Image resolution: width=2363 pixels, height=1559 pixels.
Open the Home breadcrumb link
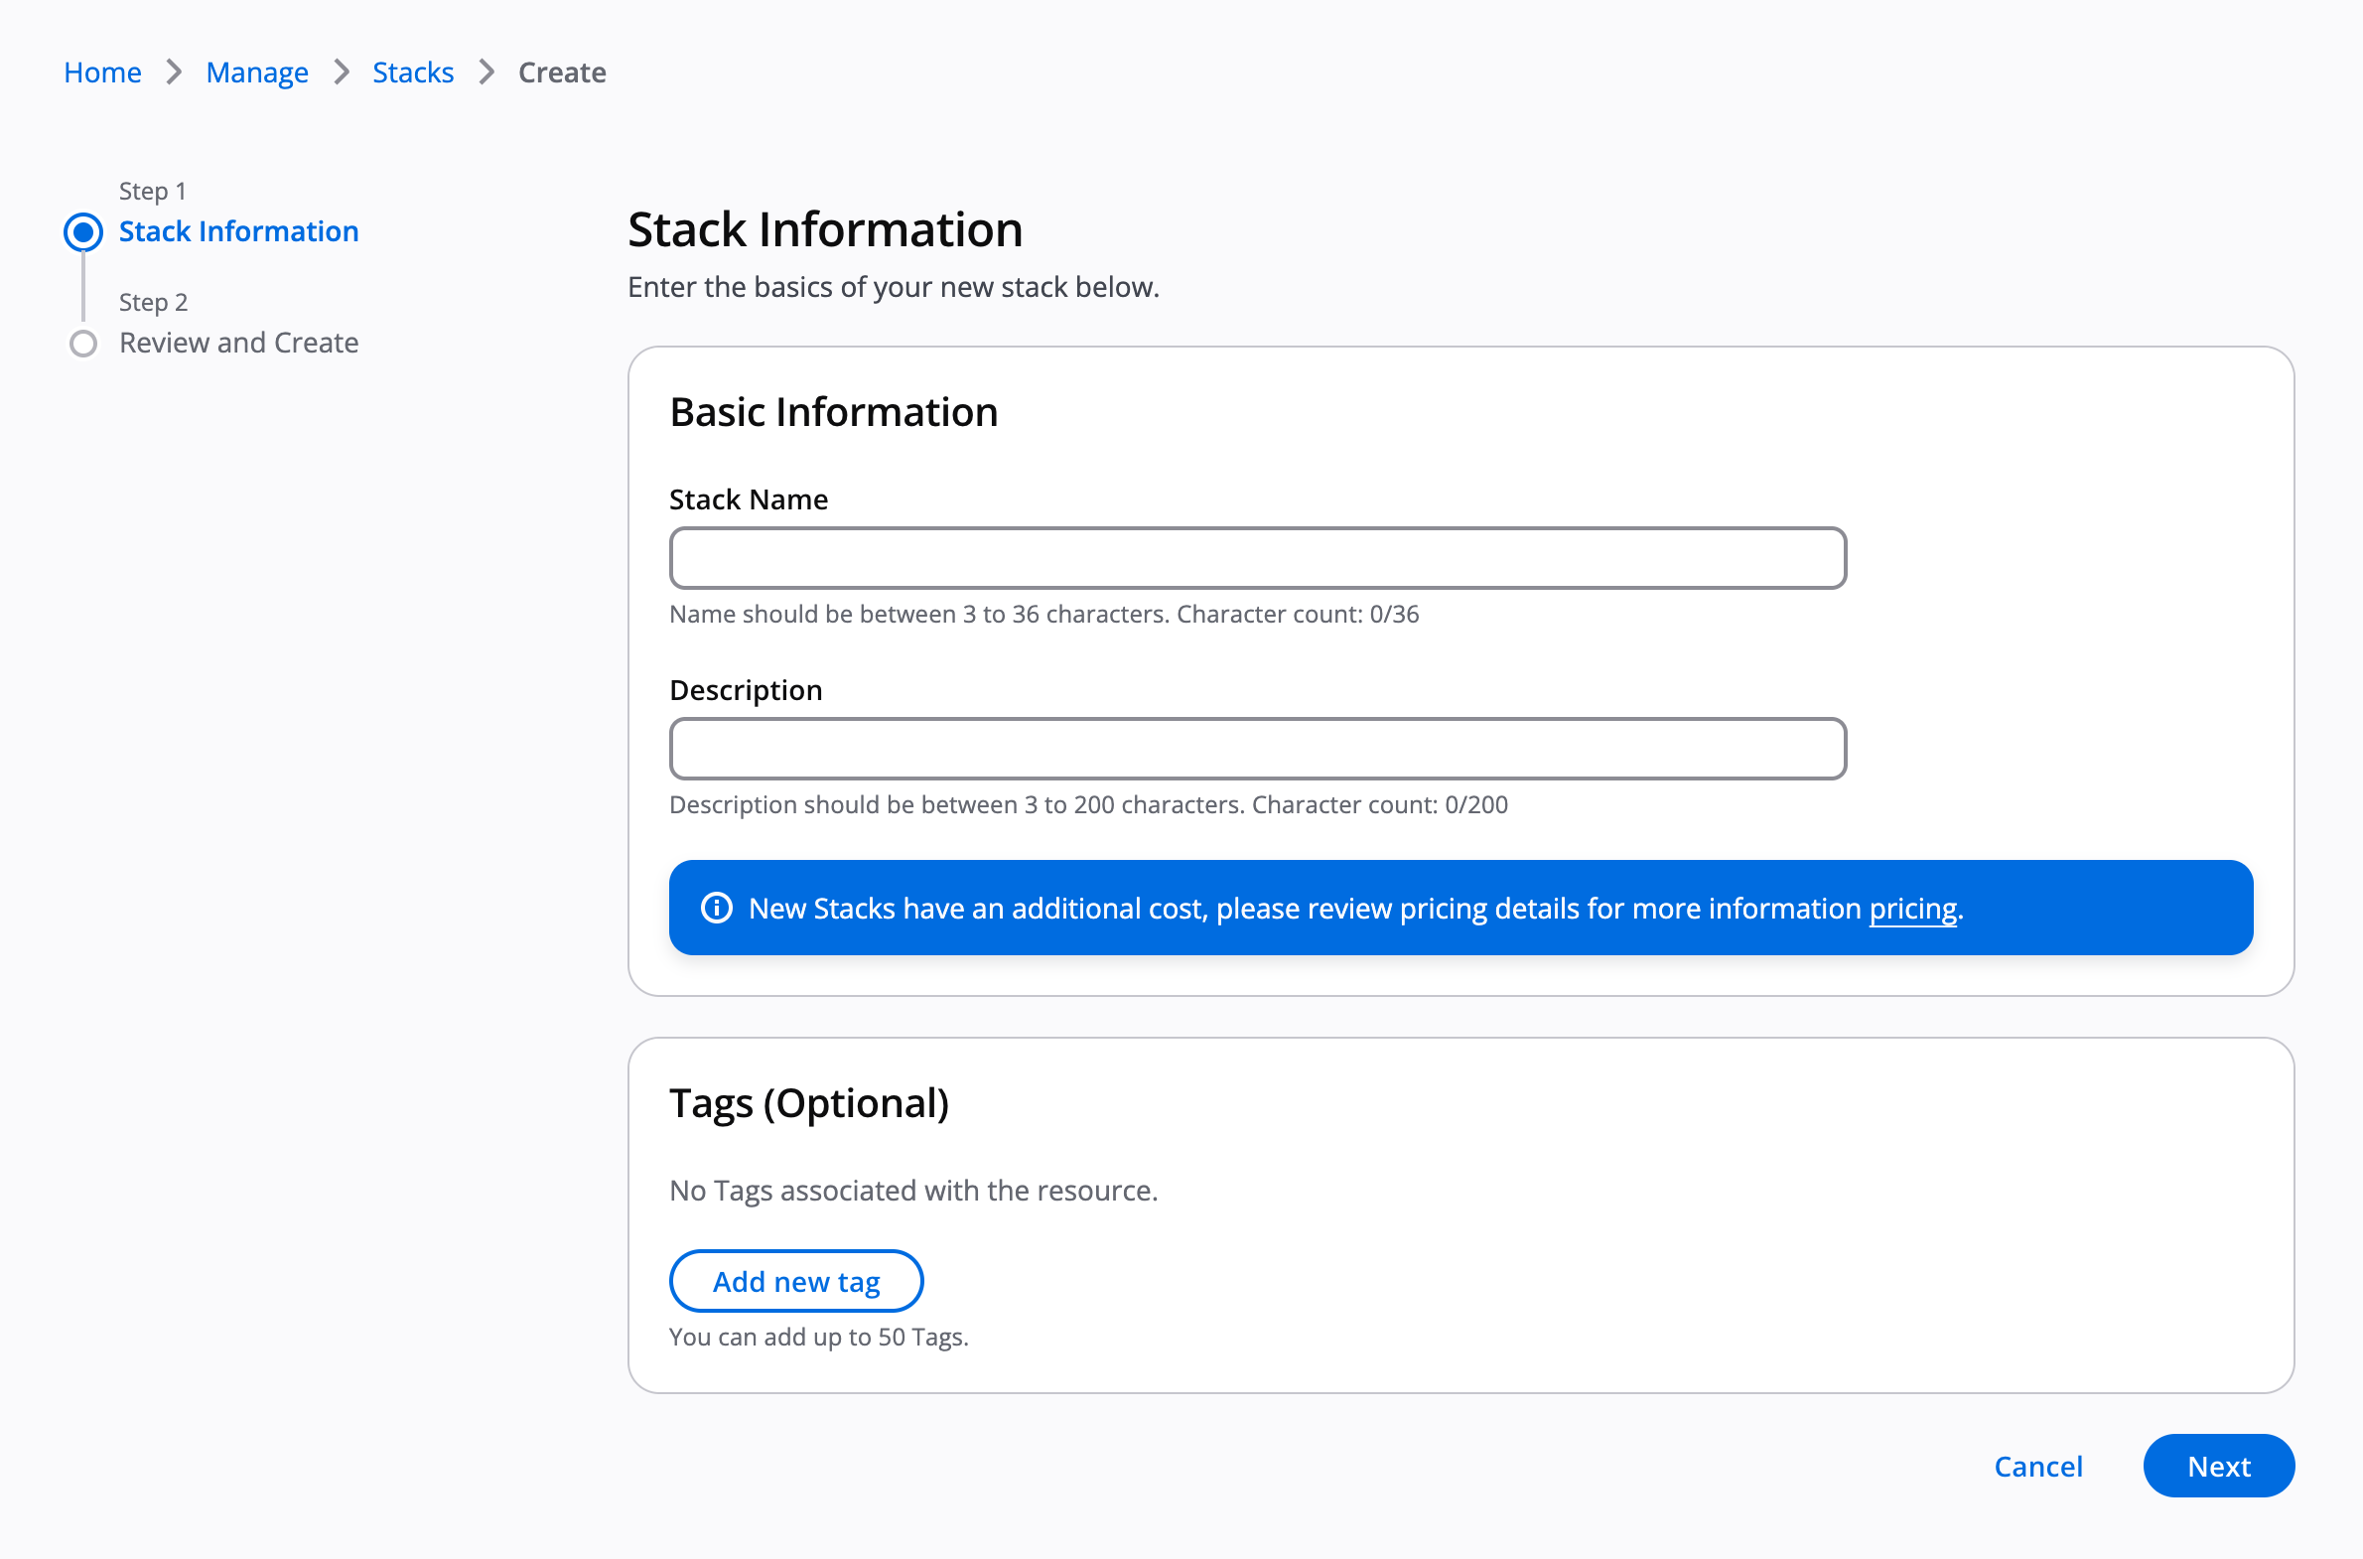coord(102,71)
